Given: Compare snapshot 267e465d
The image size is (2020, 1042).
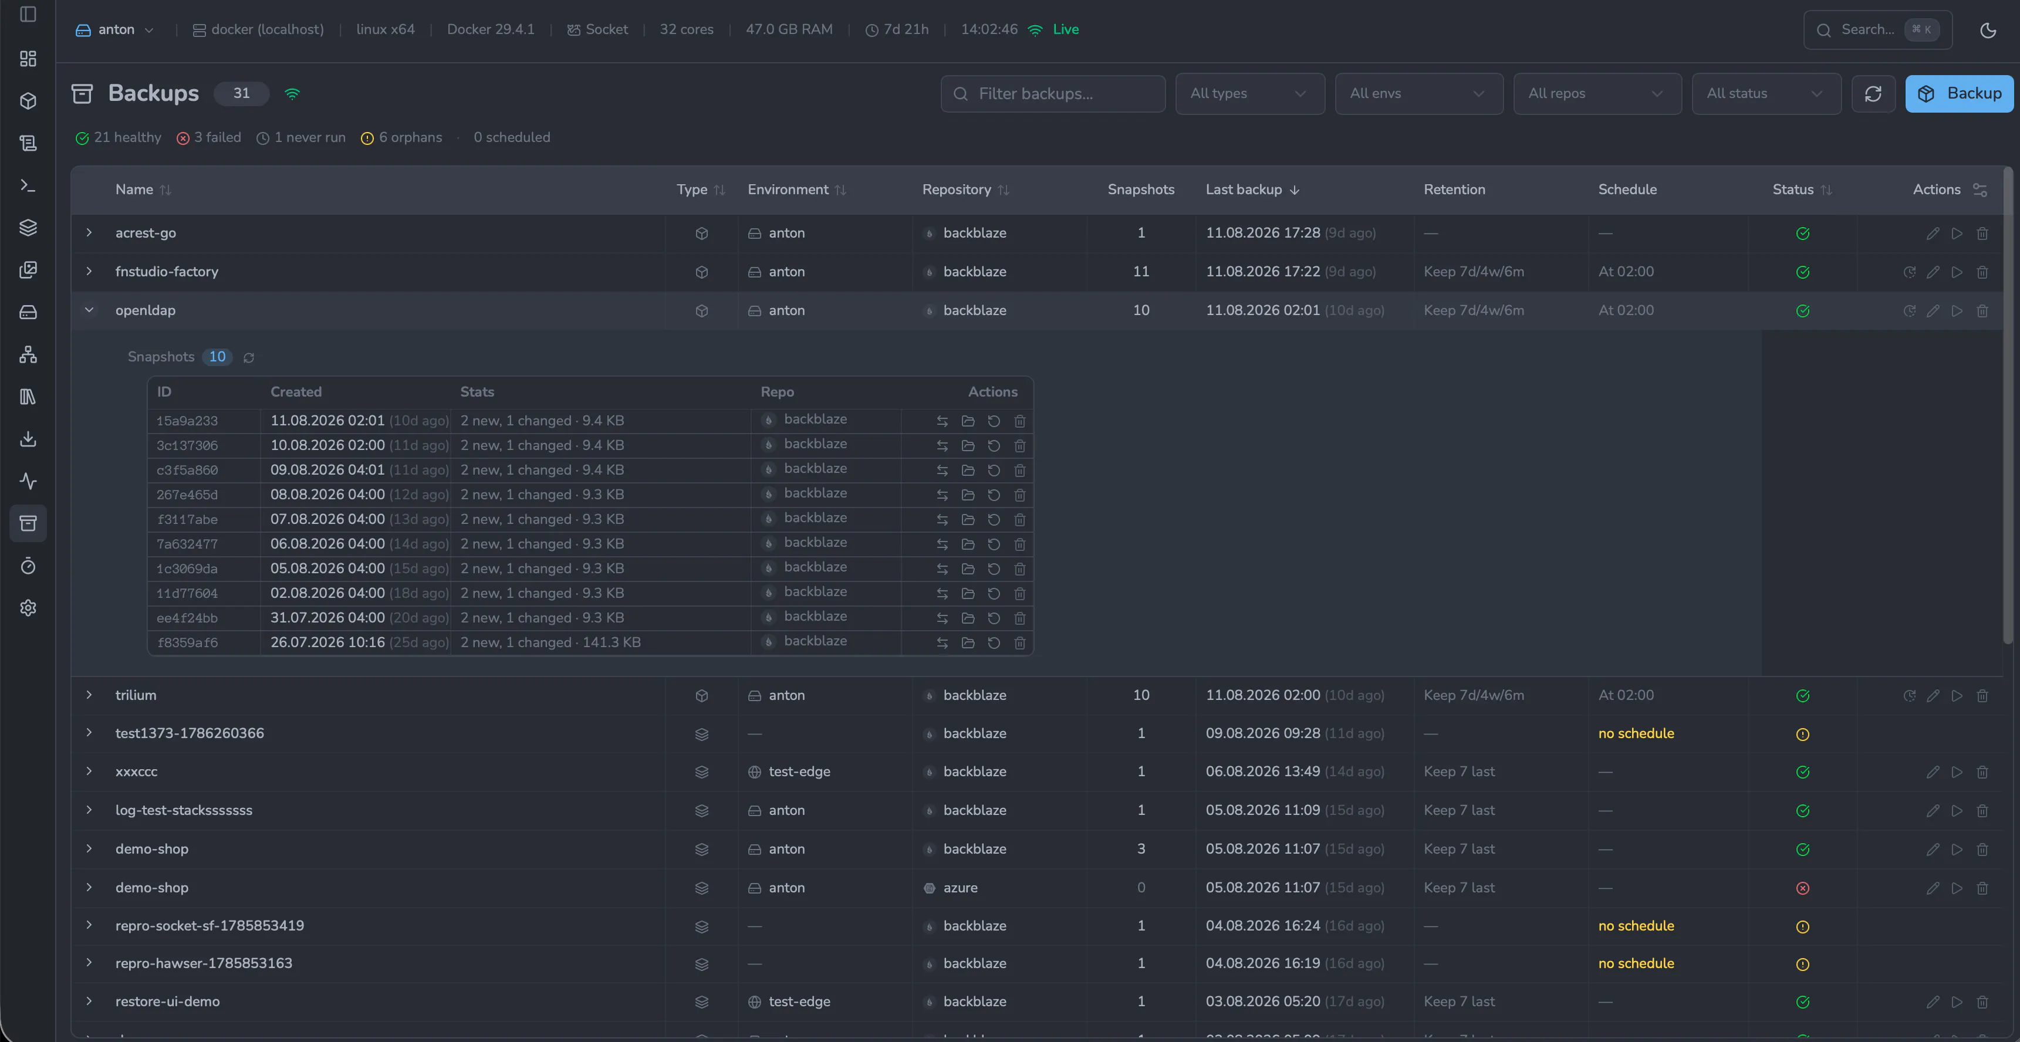Looking at the screenshot, I should click(x=942, y=495).
